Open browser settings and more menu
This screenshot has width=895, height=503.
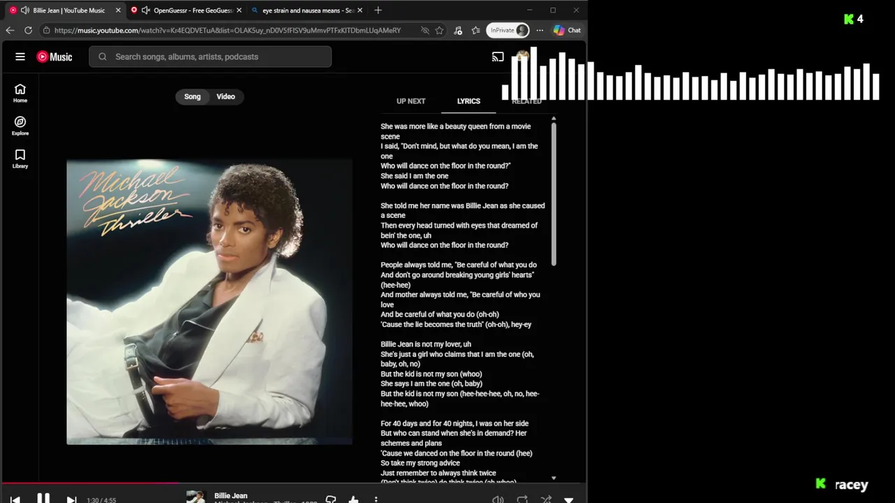point(540,30)
